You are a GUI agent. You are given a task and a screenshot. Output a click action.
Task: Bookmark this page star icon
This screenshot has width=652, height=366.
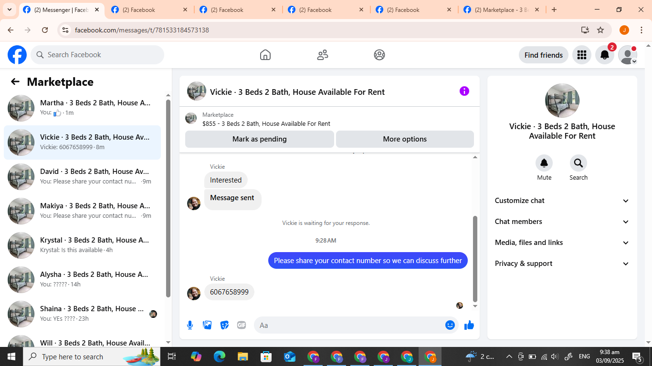(600, 30)
